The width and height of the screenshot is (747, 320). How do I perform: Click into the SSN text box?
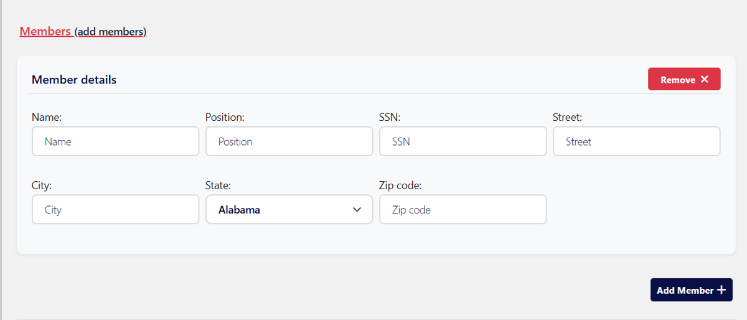[463, 142]
